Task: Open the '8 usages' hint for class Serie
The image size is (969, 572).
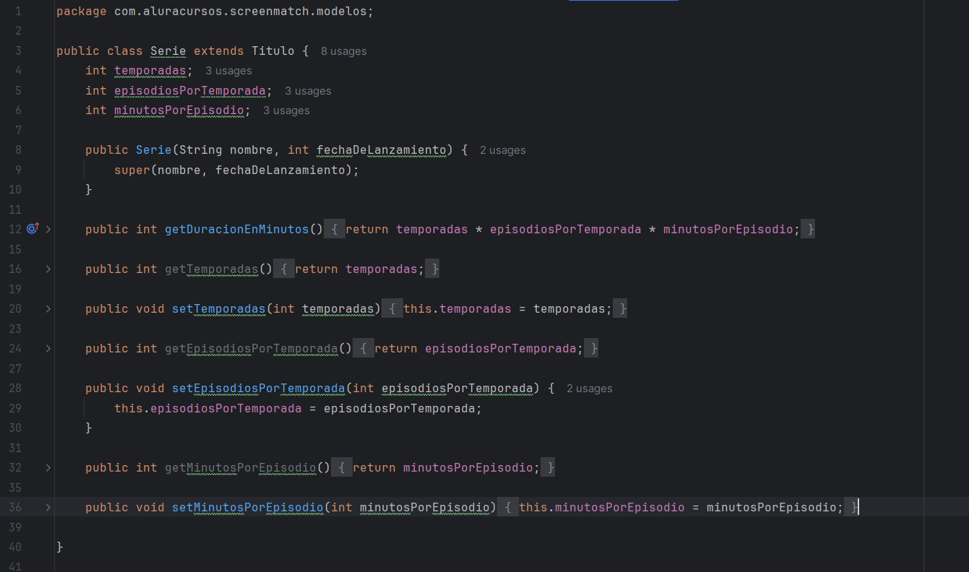Action: click(x=343, y=51)
